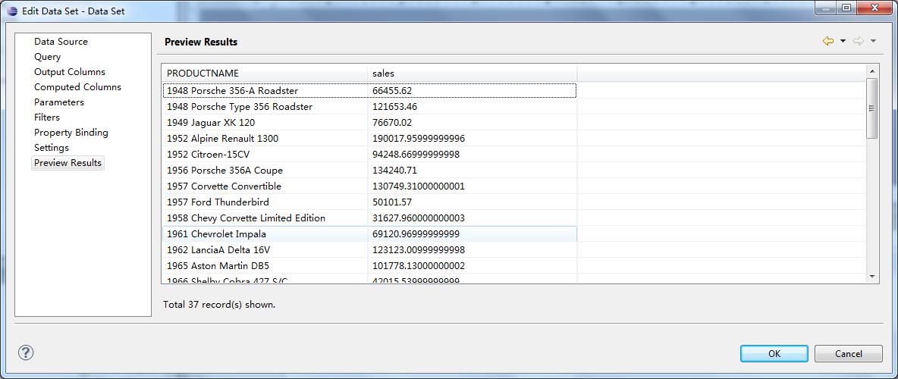898x379 pixels.
Task: Click sales value 123123.00999999998
Action: 419,250
